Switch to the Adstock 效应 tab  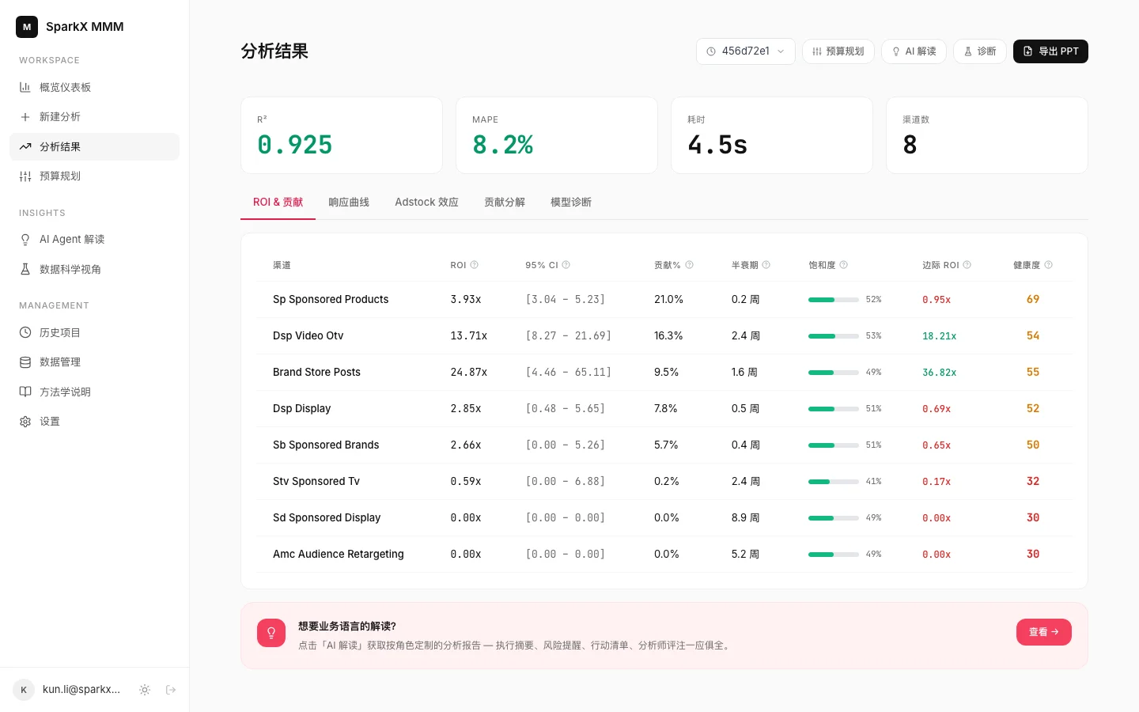pyautogui.click(x=427, y=203)
